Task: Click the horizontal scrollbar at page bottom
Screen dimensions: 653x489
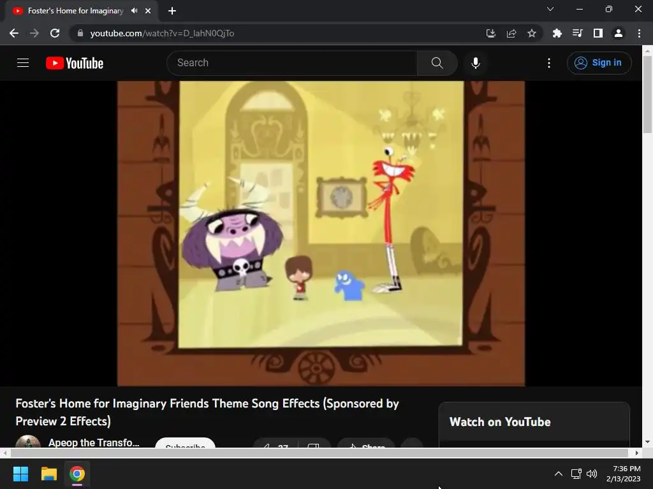Action: tap(319, 453)
